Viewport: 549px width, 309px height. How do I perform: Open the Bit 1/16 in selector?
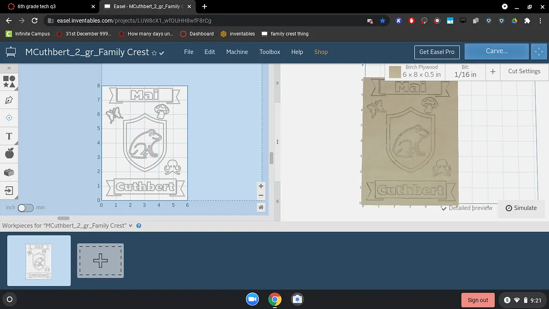465,71
